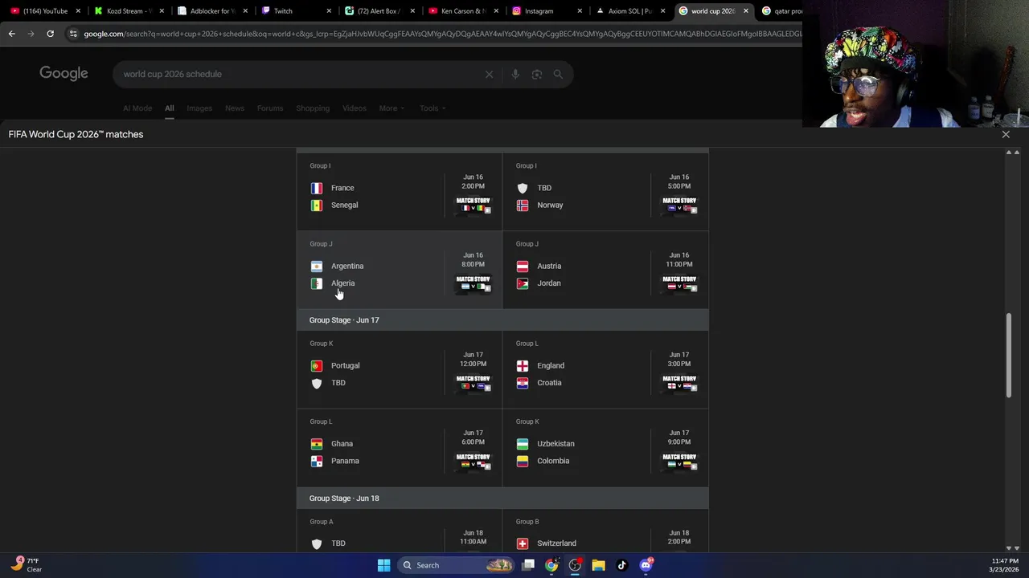Open the weather widget showing 71°F
This screenshot has height=578, width=1029.
(x=26, y=565)
